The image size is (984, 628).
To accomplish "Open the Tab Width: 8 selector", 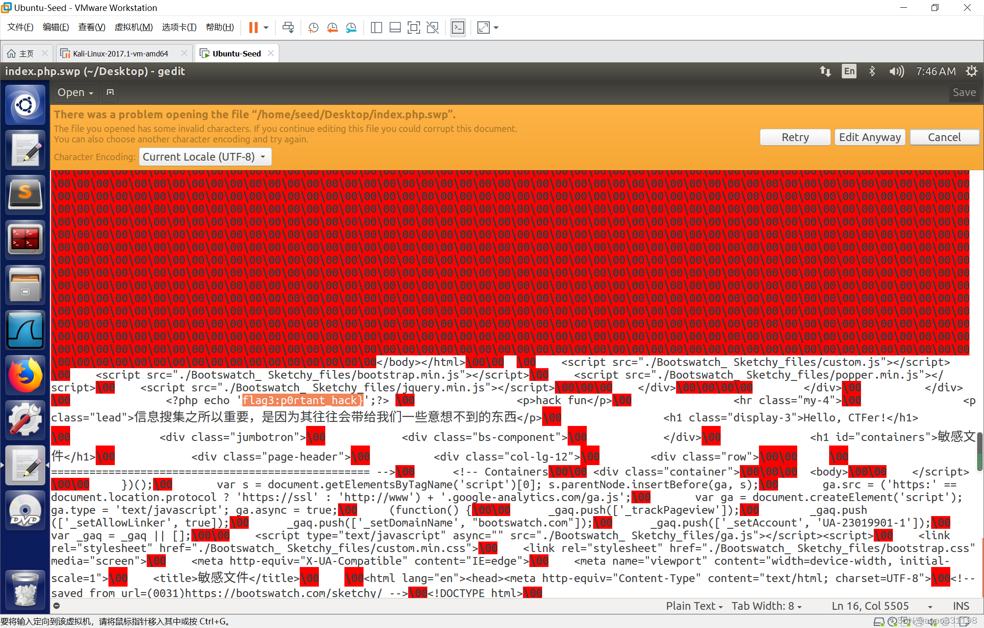I will click(x=767, y=606).
